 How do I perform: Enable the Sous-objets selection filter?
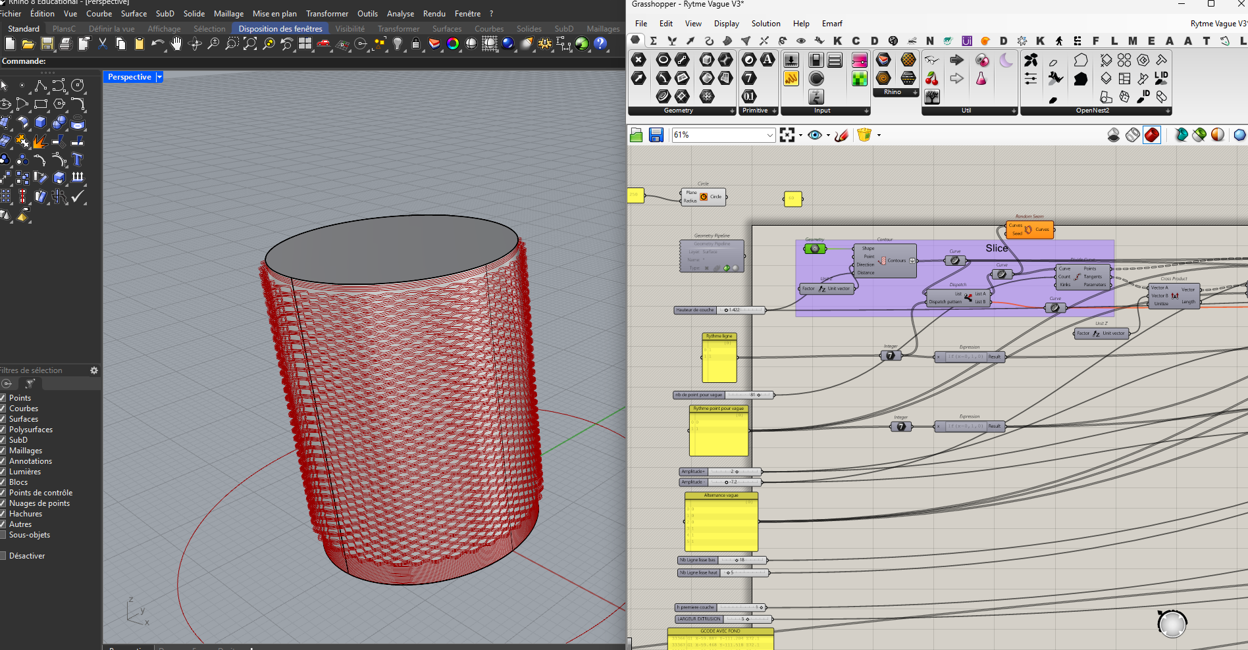click(x=3, y=535)
